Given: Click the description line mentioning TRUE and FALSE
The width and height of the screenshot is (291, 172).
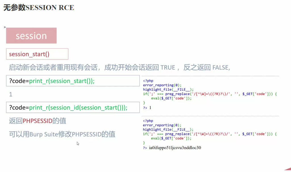Looking at the screenshot, I should (x=119, y=67).
